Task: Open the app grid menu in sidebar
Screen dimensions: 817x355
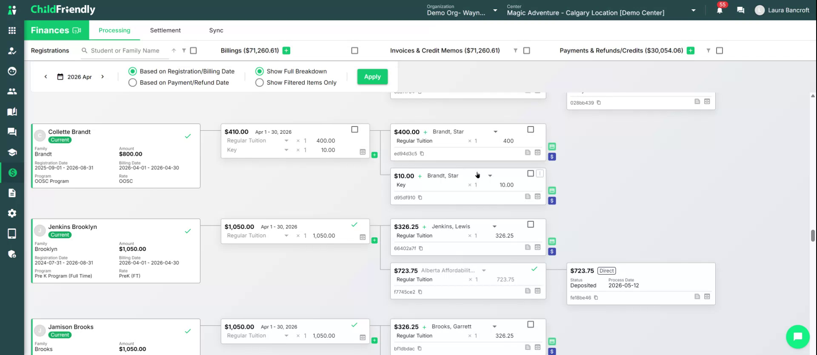Action: [12, 30]
